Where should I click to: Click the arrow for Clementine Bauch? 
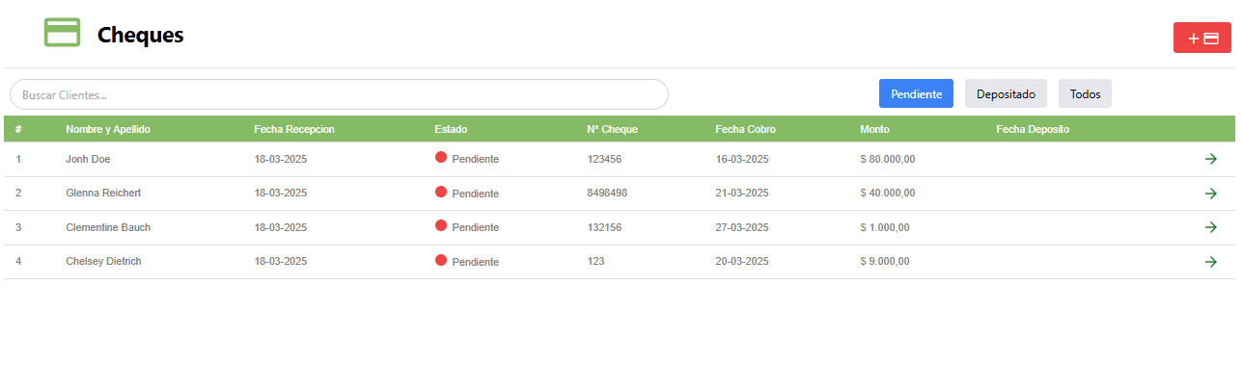pos(1210,227)
